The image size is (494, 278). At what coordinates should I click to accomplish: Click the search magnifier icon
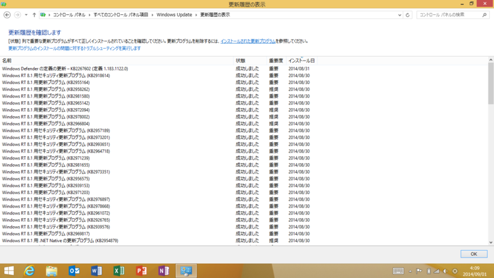point(485,15)
